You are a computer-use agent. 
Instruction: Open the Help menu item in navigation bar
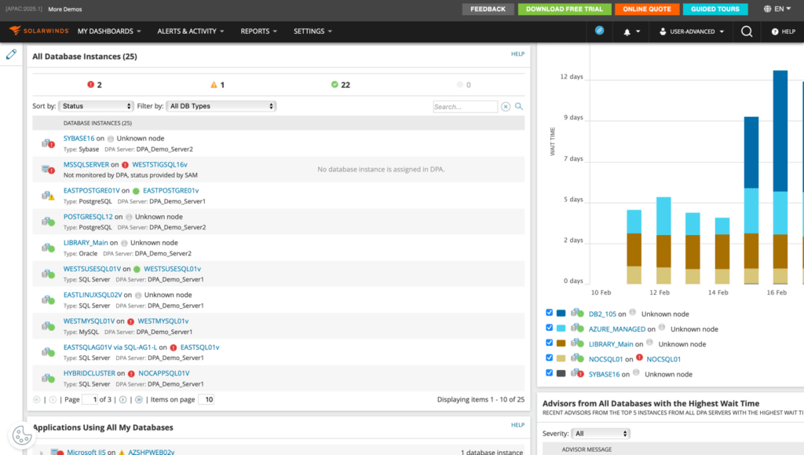[x=784, y=31]
